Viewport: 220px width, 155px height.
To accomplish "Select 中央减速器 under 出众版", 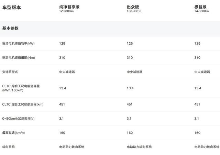I will point(134,72).
